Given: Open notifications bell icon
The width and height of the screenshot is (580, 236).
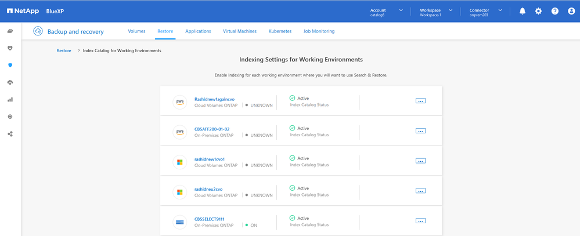Looking at the screenshot, I should point(523,11).
